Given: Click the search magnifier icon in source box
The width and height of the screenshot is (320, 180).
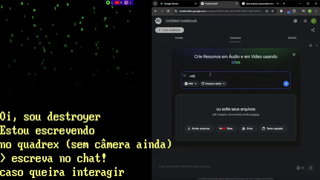Looking at the screenshot, I should coord(184,76).
